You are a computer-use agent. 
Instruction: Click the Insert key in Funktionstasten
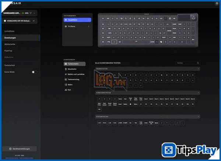[120, 105]
